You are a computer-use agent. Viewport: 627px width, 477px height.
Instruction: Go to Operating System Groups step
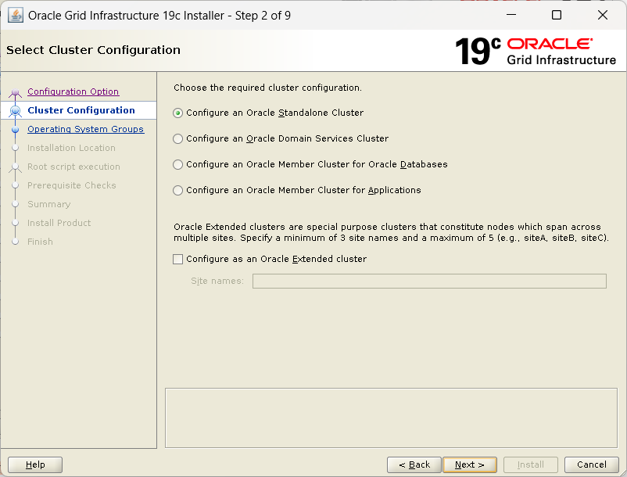[85, 129]
